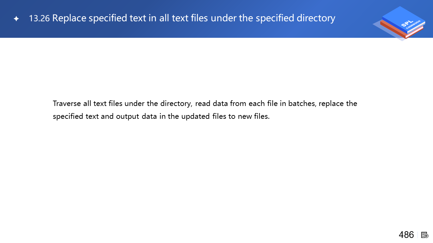This screenshot has height=243, width=433.
Task: Click the return-to-contents icon beside page number
Action: click(425, 235)
